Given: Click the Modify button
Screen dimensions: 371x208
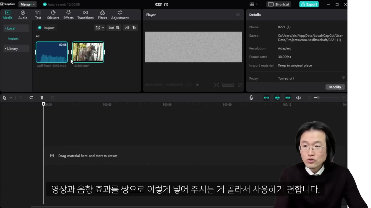Looking at the screenshot, I should pyautogui.click(x=335, y=87).
